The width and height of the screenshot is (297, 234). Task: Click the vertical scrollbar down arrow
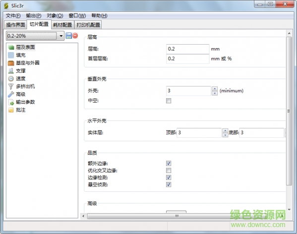click(289, 210)
